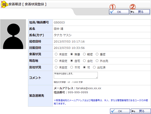Screen dimensions: 151x114
Task: Click email address tanaka@xxx.xx.xx
Action: (89, 88)
